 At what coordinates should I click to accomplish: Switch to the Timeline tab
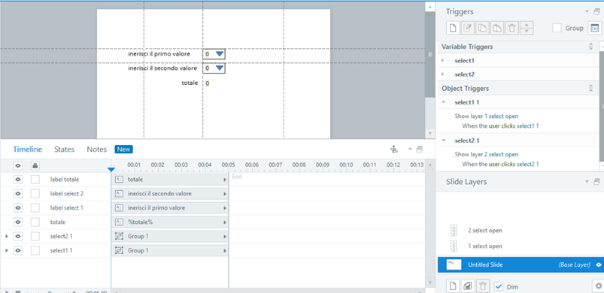[x=27, y=150]
